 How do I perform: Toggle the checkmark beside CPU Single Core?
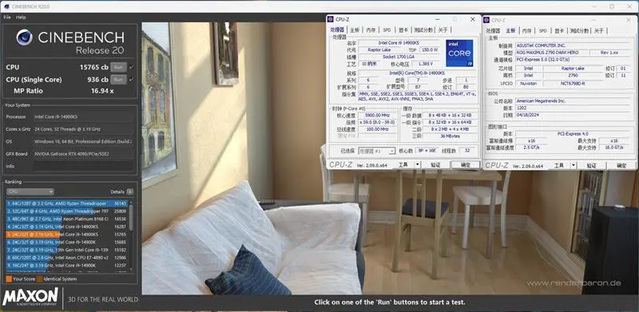click(x=131, y=80)
